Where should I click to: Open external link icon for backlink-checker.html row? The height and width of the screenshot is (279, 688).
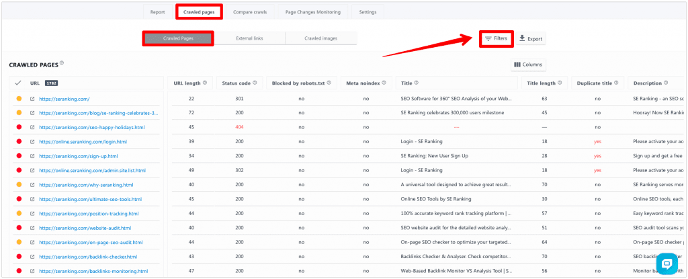point(32,257)
